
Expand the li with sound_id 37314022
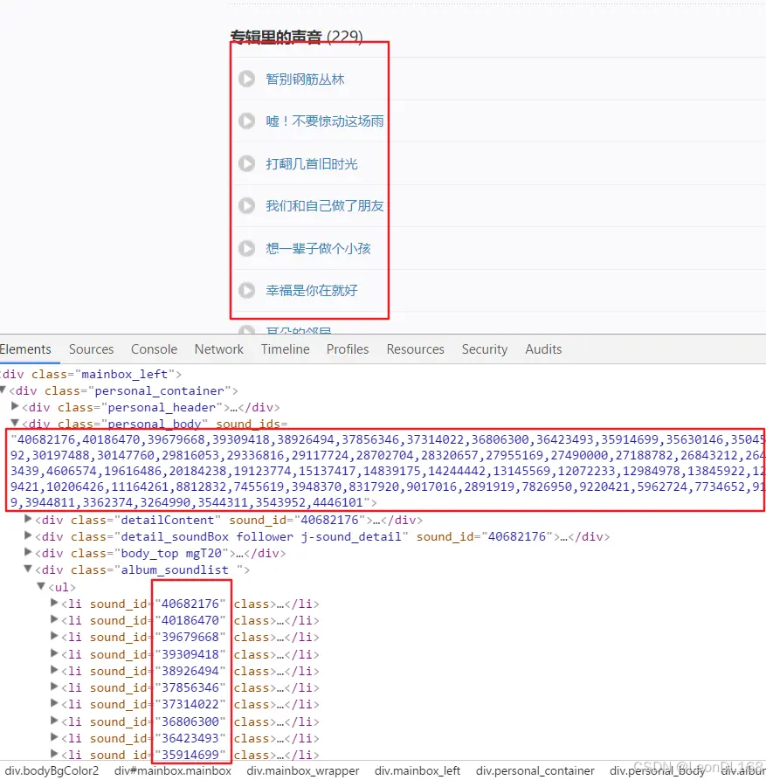click(54, 703)
